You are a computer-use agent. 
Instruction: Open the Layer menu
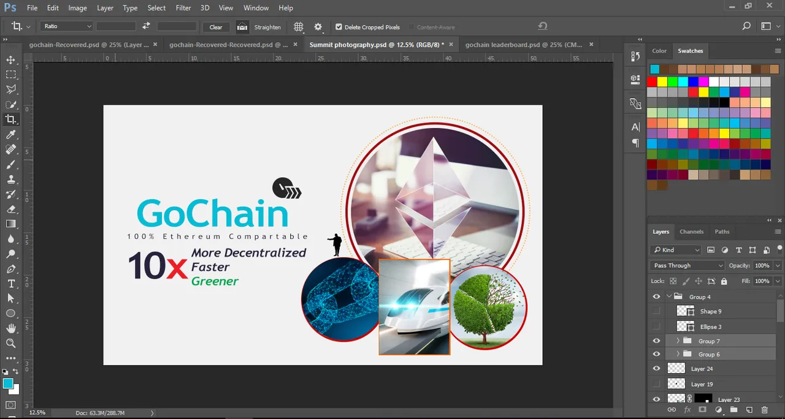click(105, 8)
